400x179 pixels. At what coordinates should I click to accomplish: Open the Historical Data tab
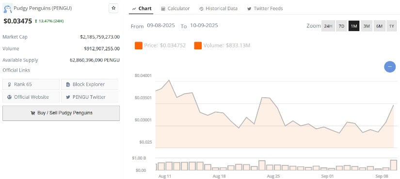(x=218, y=8)
